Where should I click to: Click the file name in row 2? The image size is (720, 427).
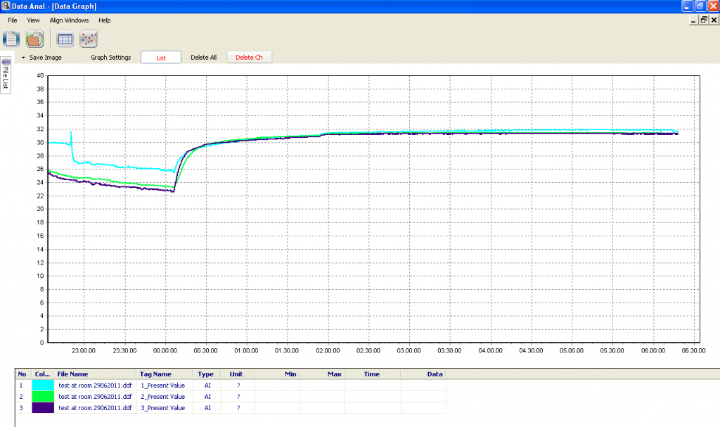click(x=95, y=396)
